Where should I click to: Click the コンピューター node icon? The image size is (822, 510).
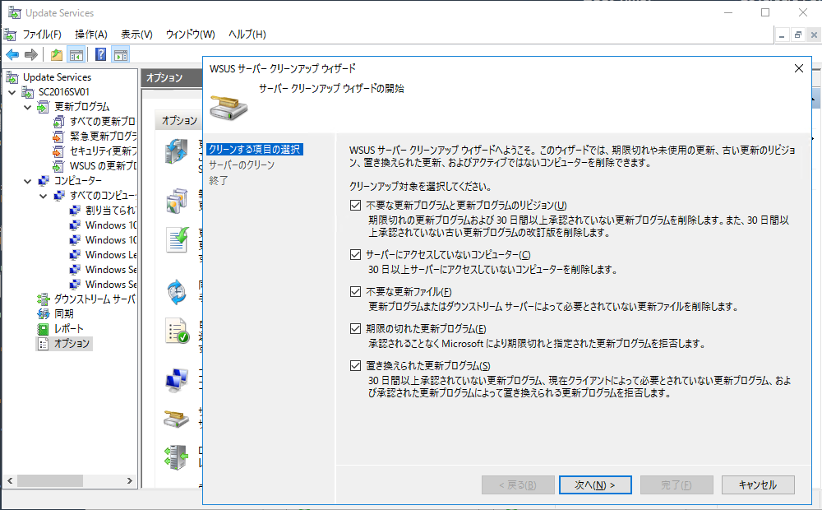tap(44, 180)
